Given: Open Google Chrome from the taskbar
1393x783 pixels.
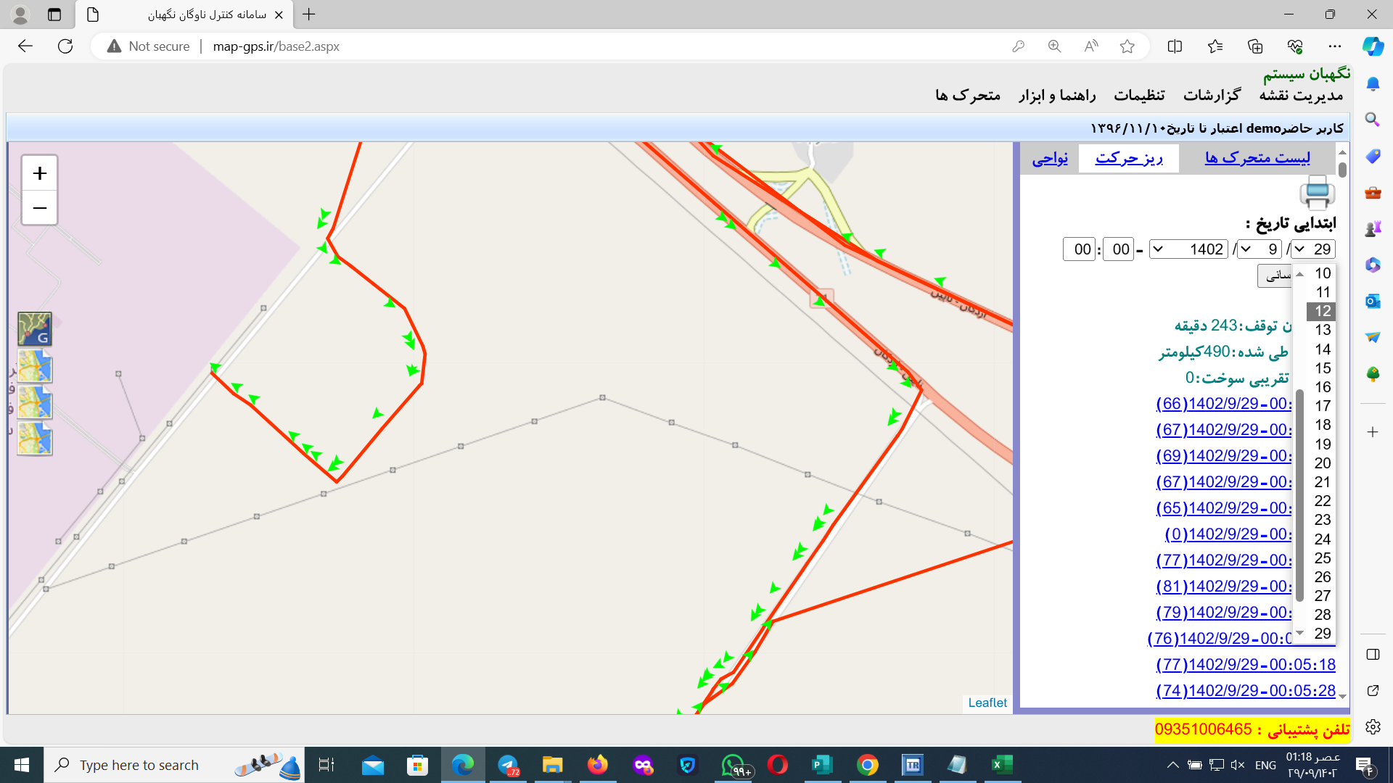Looking at the screenshot, I should [867, 765].
